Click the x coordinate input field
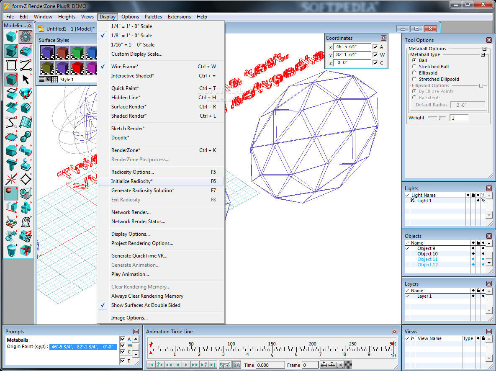This screenshot has height=371, width=496. point(352,47)
